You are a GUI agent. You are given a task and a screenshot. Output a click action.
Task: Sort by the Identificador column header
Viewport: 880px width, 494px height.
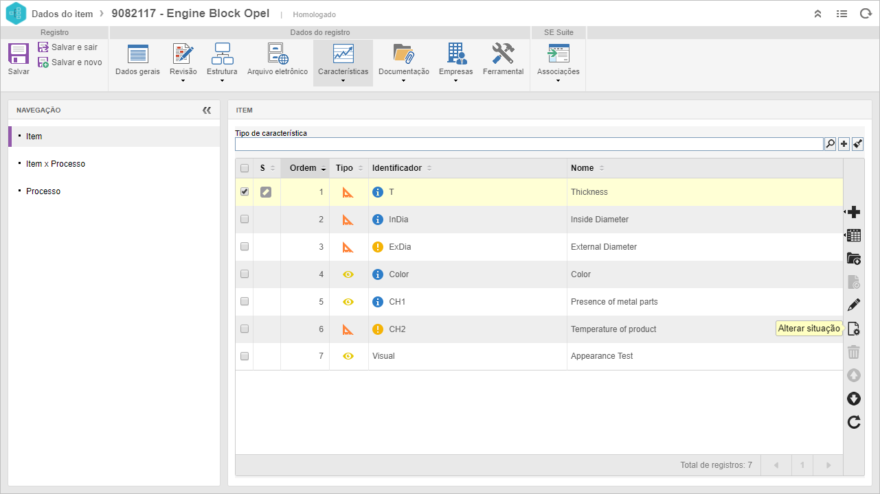[468, 168]
